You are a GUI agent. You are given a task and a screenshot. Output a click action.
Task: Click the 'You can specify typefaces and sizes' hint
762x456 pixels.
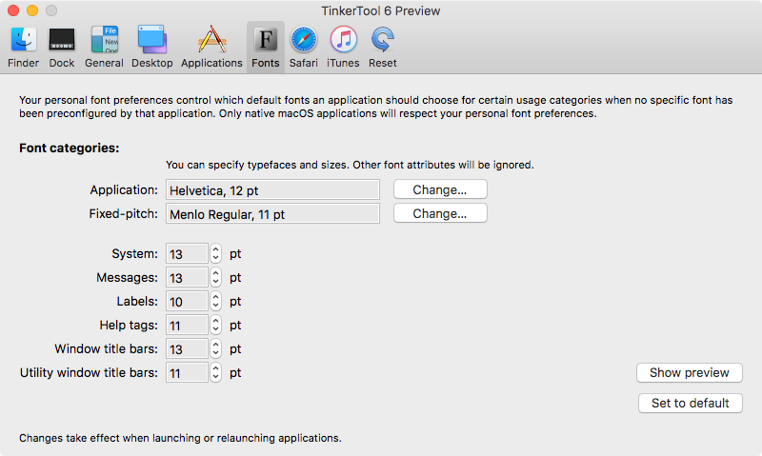(350, 165)
